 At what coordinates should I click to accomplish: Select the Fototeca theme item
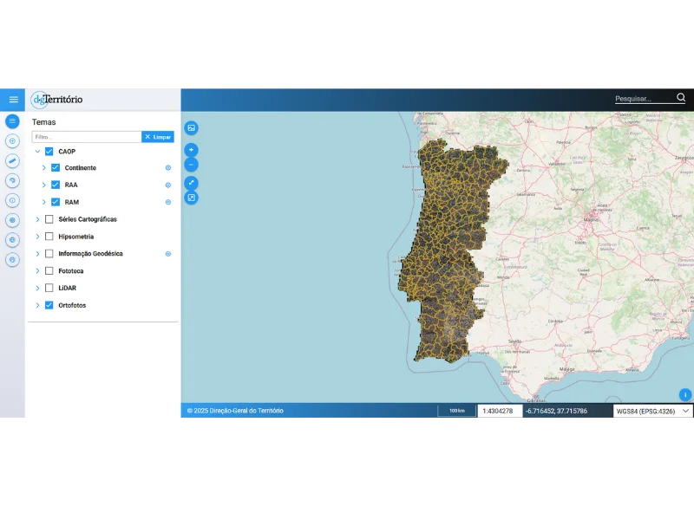pos(71,271)
